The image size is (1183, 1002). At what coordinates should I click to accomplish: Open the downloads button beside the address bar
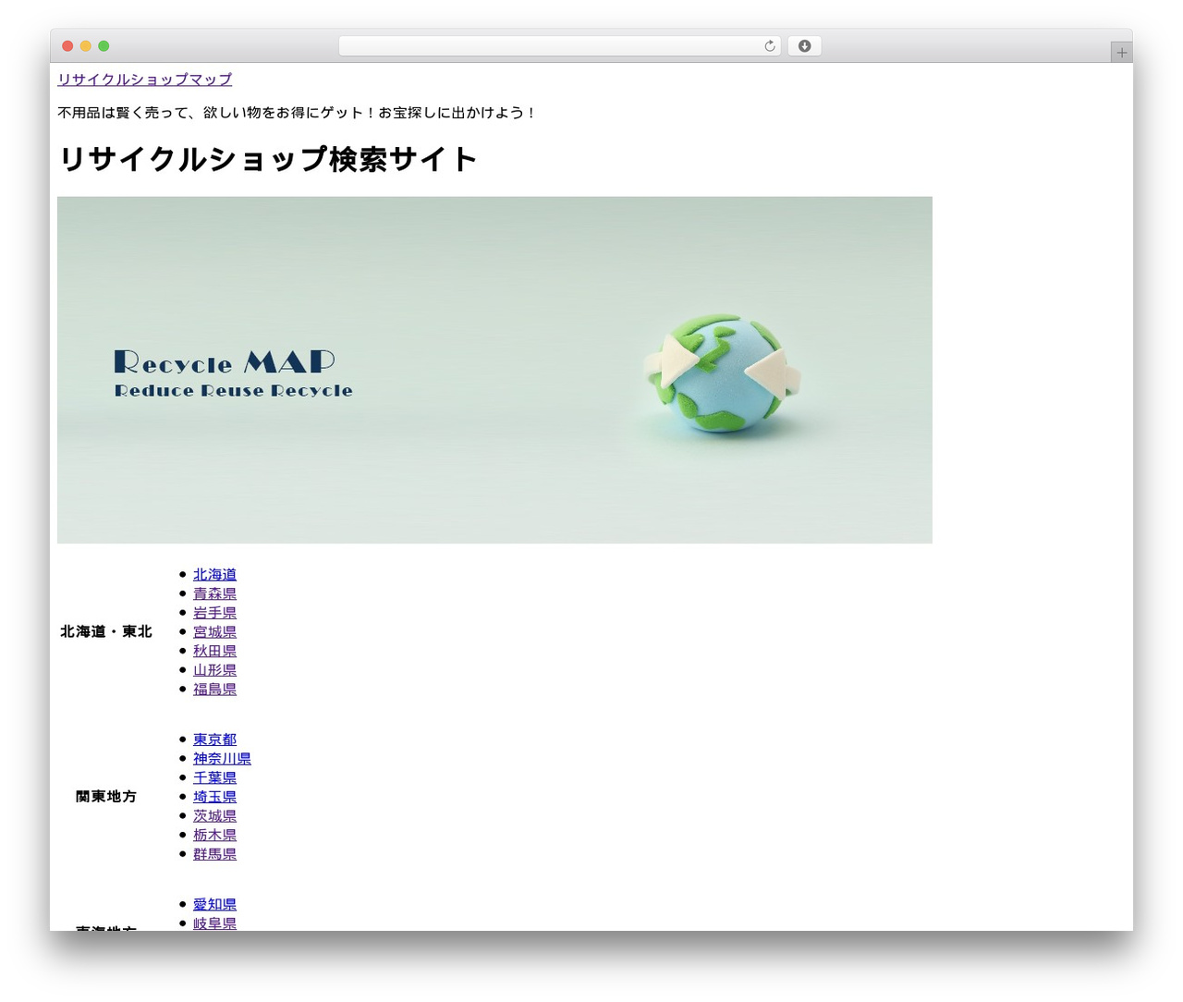point(804,46)
